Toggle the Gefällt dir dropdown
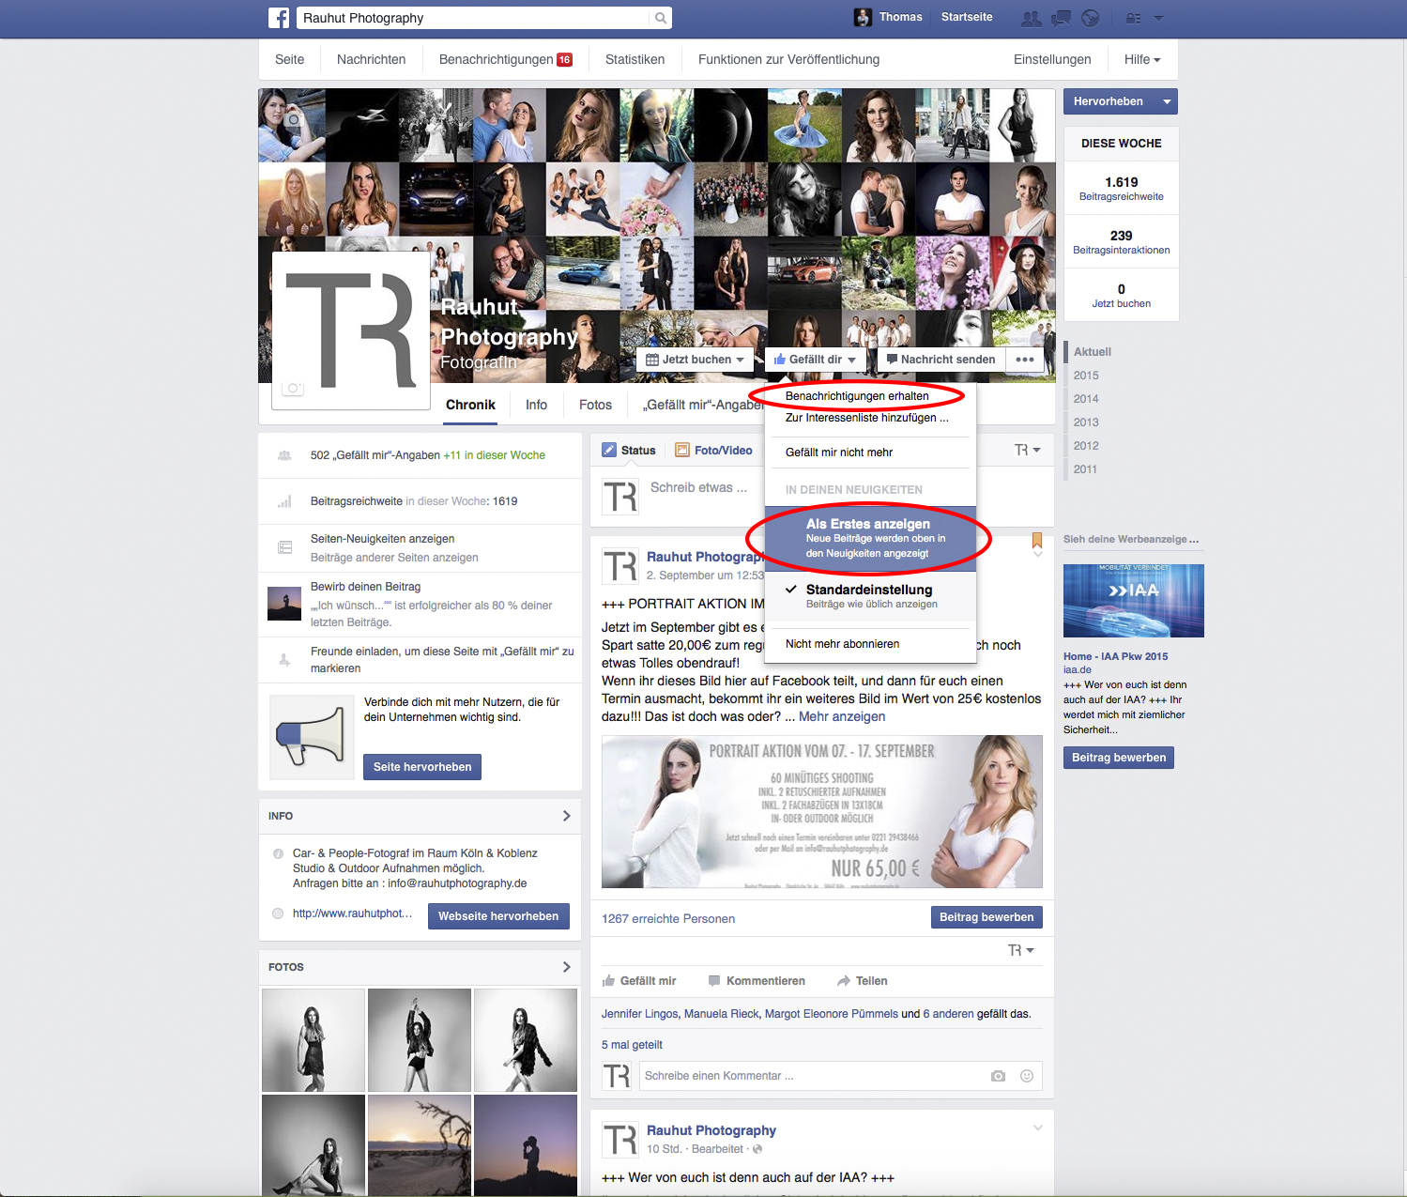 815,360
